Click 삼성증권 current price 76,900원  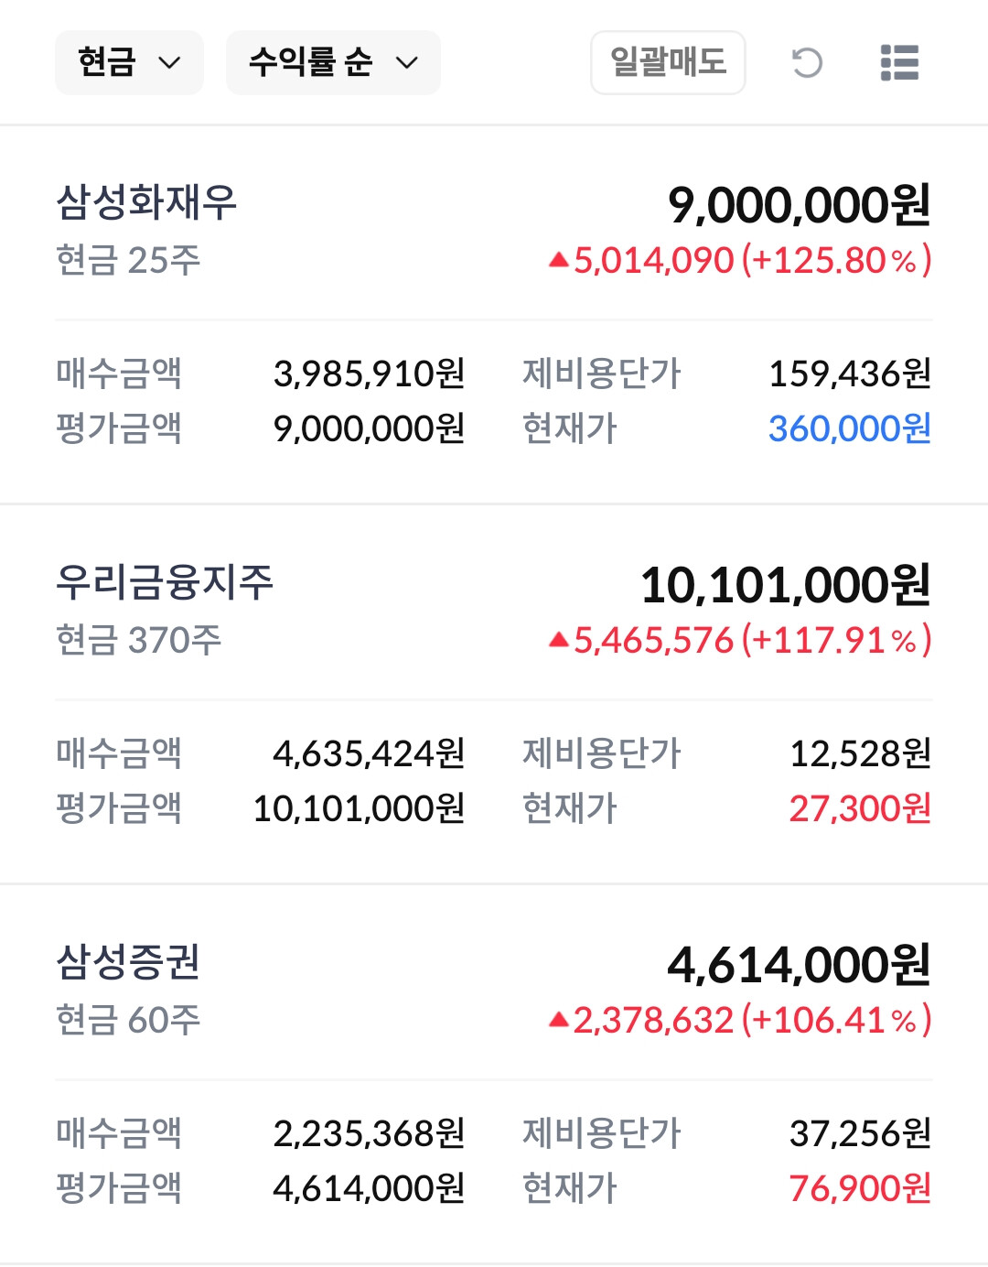coord(860,1188)
